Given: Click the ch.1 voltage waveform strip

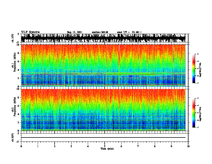Looking at the screenshot, I should tap(103, 38).
